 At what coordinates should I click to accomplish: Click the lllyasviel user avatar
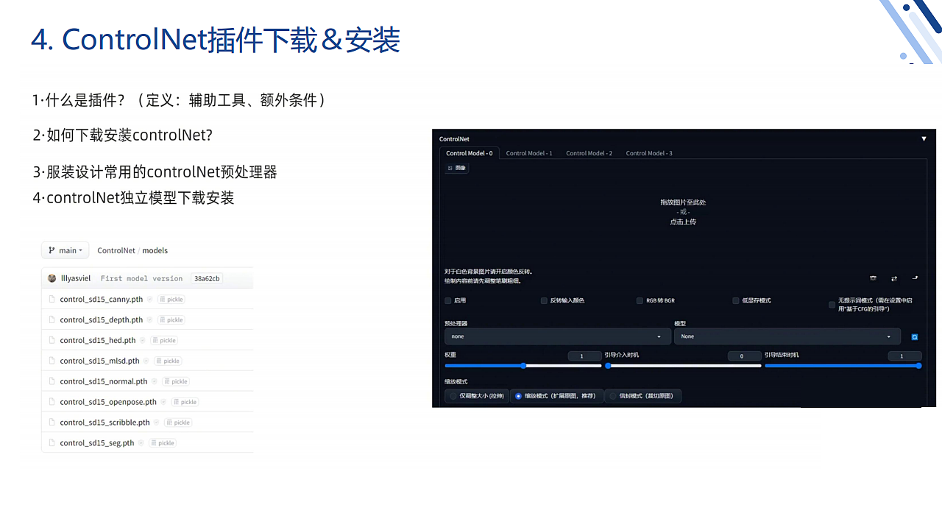coord(52,278)
